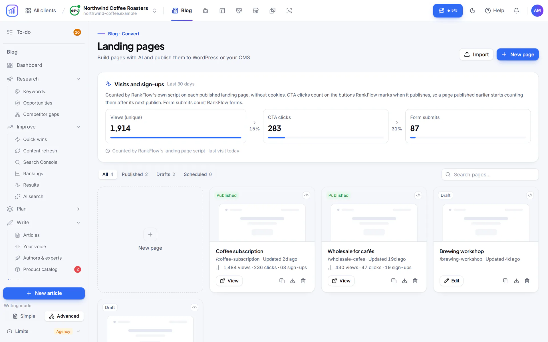The image size is (548, 342).
Task: Show embed code for Coffee subscription card
Action: click(306, 195)
